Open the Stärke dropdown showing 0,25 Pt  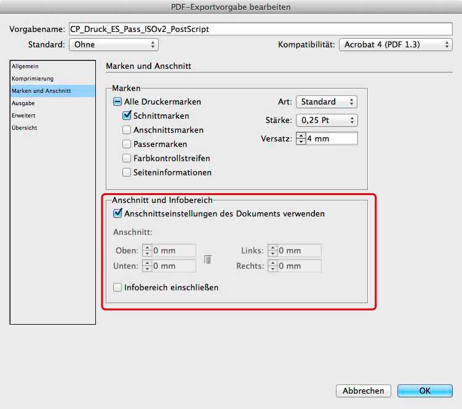click(327, 120)
